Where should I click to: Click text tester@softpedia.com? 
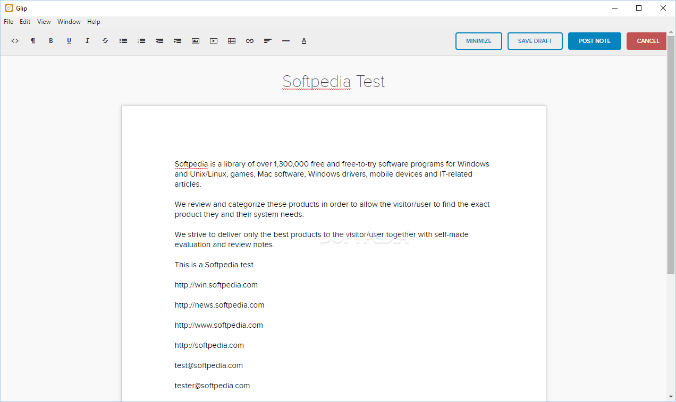pos(212,386)
